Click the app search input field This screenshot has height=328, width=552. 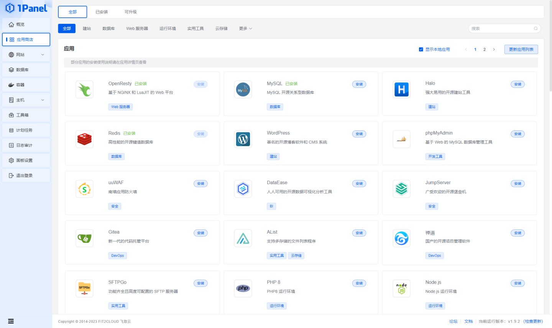pyautogui.click(x=504, y=28)
